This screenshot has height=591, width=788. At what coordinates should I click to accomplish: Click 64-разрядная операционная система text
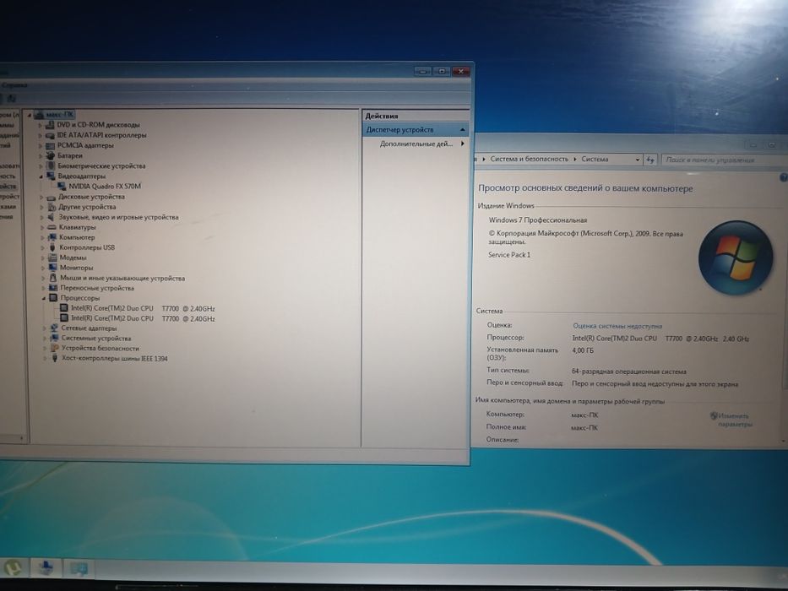(628, 371)
